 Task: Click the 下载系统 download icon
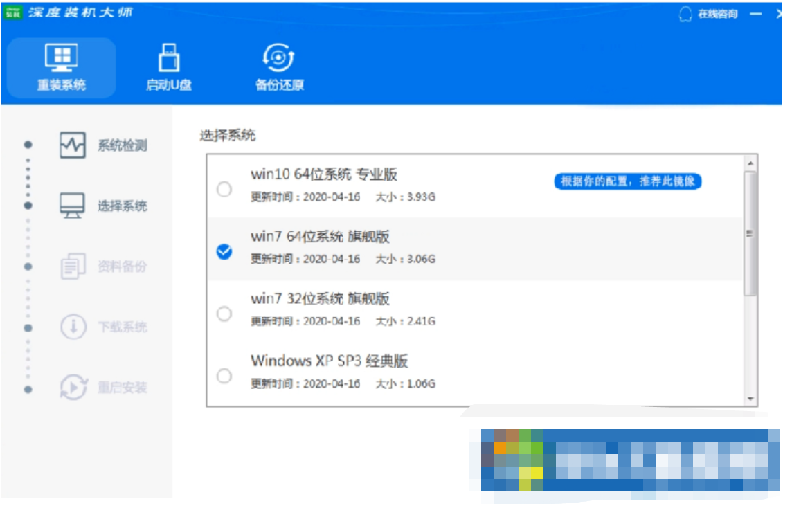pos(73,327)
